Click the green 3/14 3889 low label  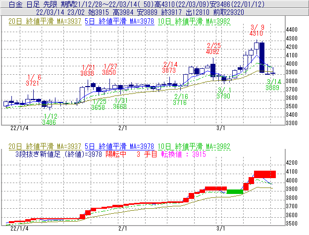273,85
